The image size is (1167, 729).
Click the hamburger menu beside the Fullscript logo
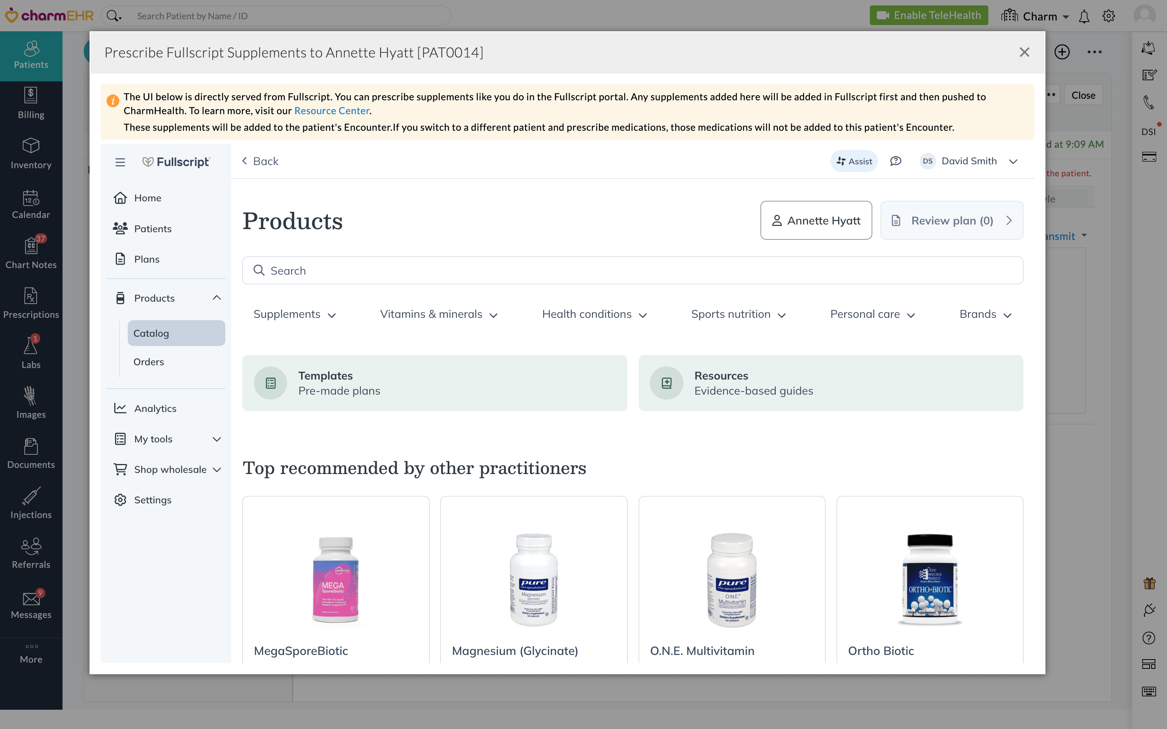coord(120,162)
